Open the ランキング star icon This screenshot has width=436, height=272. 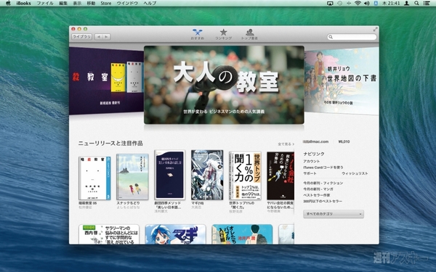coord(223,34)
